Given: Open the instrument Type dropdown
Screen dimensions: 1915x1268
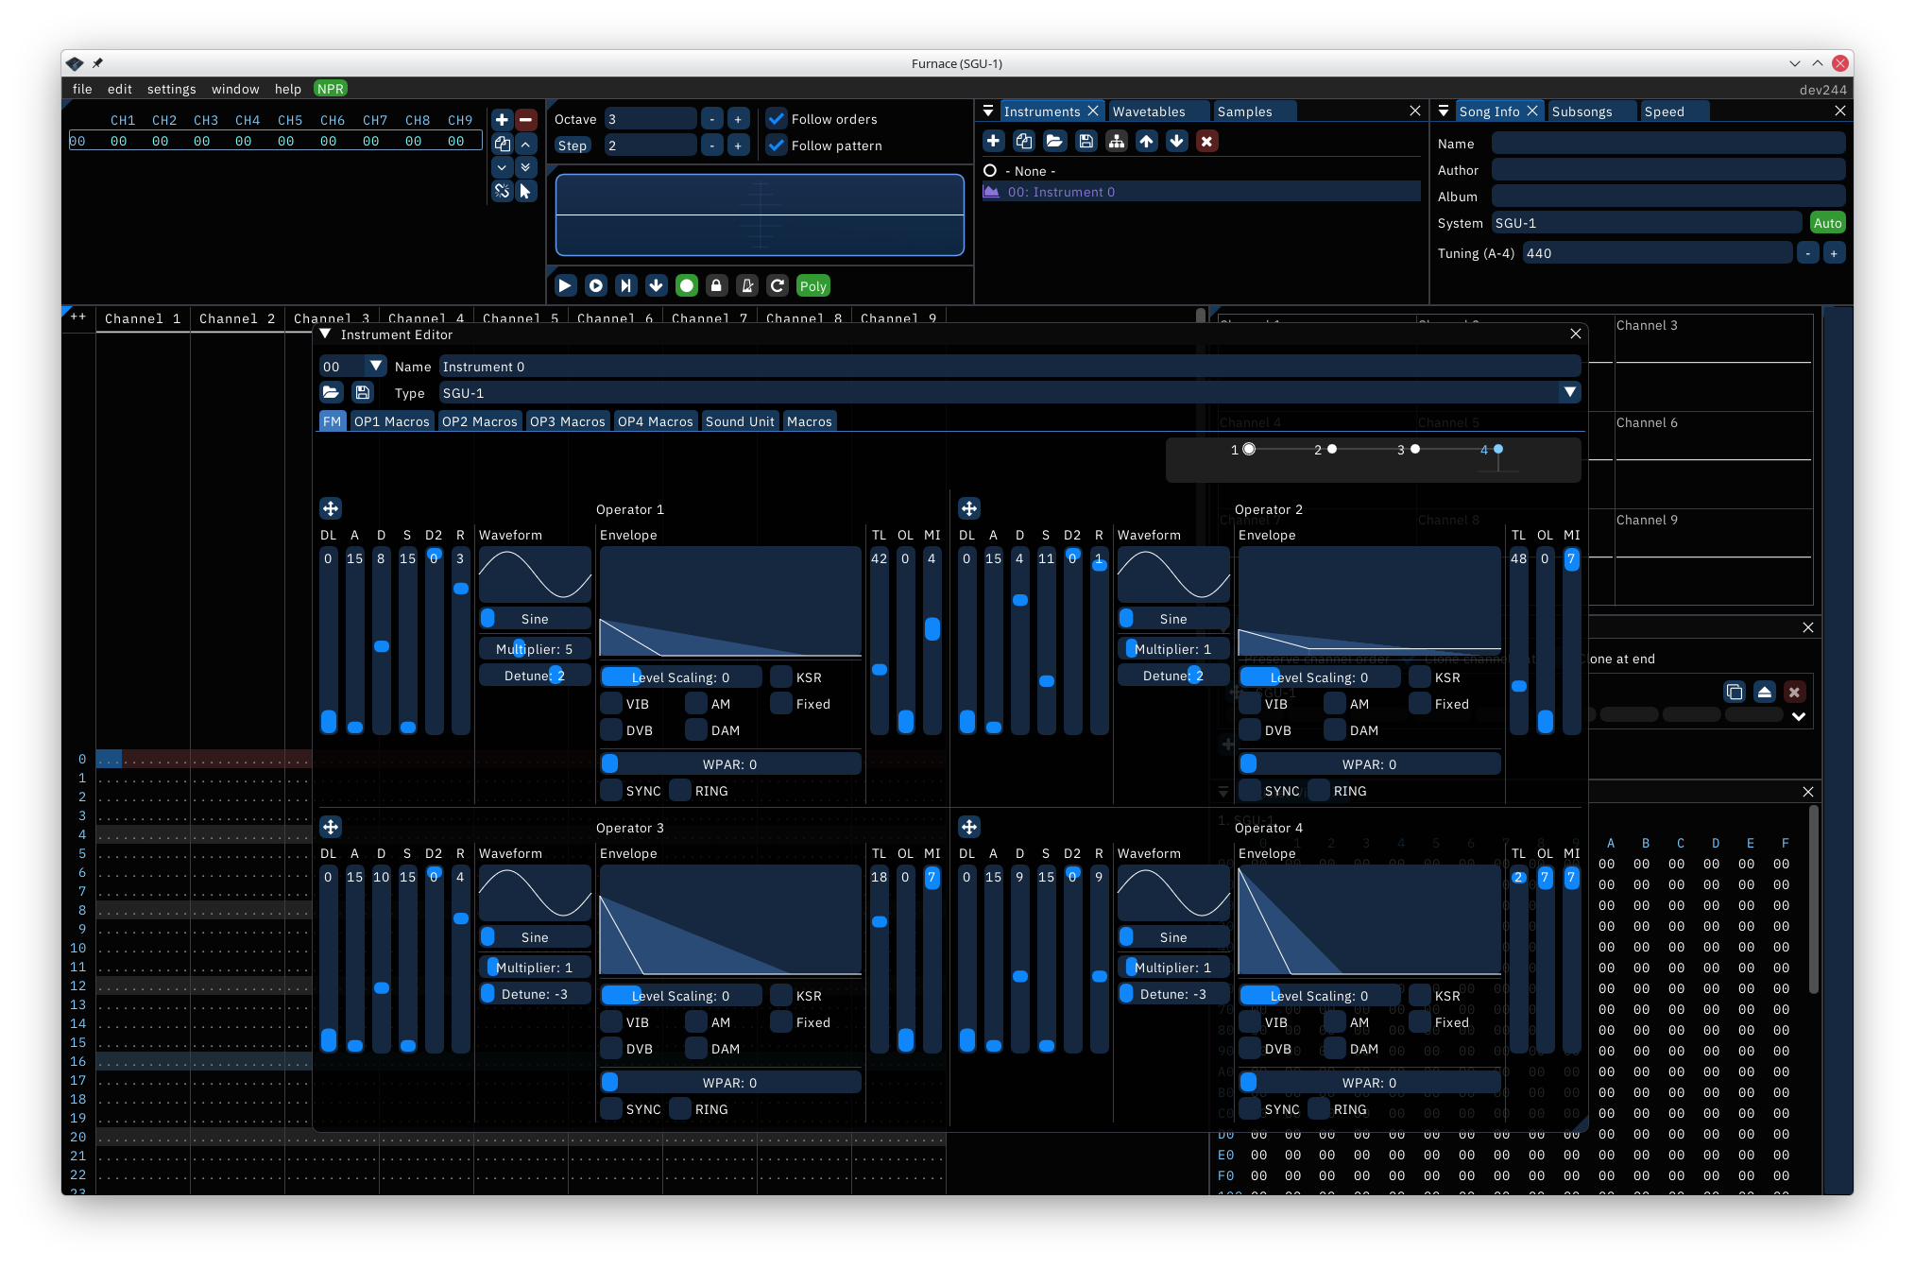Looking at the screenshot, I should [x=1568, y=391].
